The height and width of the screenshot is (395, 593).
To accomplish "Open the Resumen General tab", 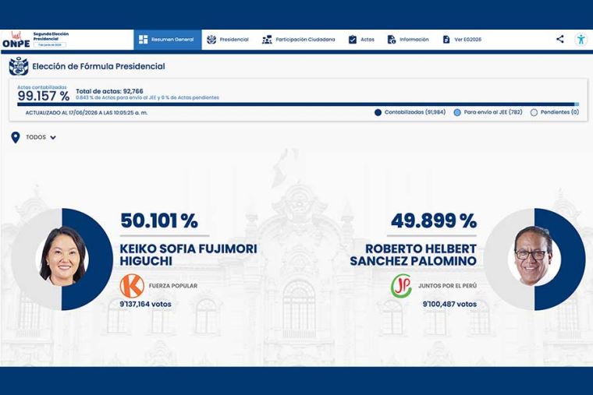I will tap(168, 39).
